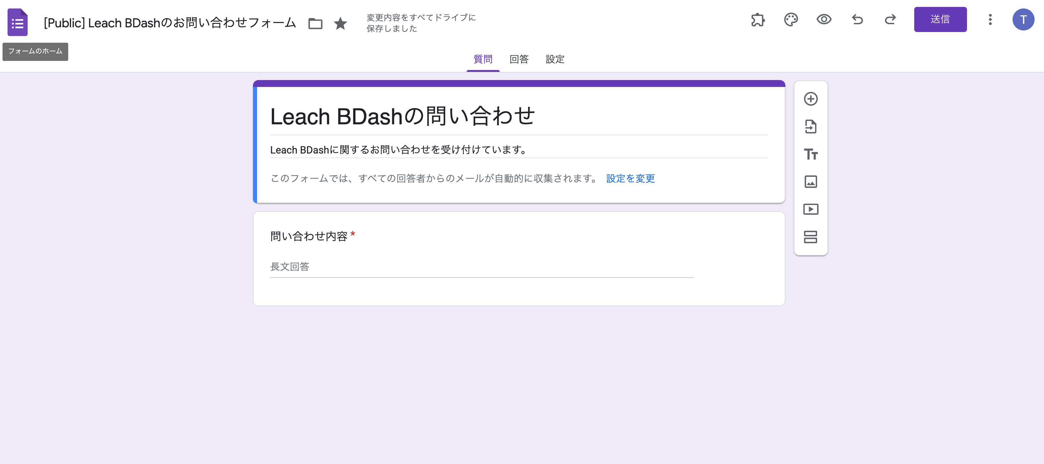Open the Google Forms home page
The height and width of the screenshot is (464, 1044).
point(17,22)
